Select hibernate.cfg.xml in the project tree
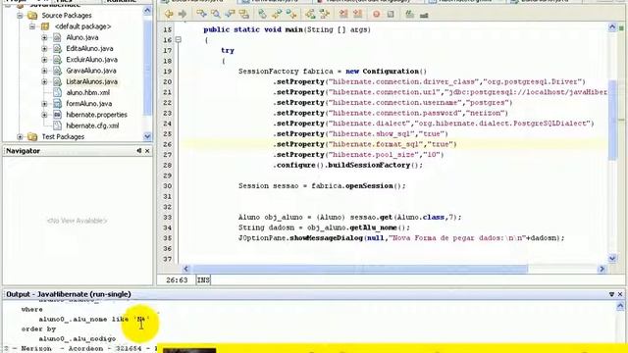The image size is (628, 353). coord(92,126)
